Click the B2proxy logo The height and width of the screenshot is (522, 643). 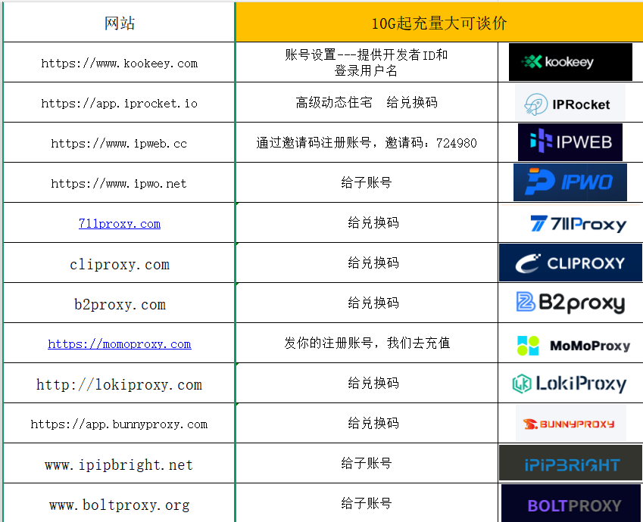[x=570, y=303]
